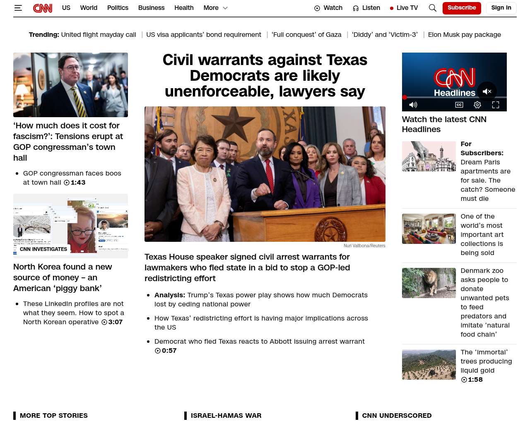The width and height of the screenshot is (530, 424).
Task: Open Denmark zoo unwanted pets story
Action: tap(485, 302)
